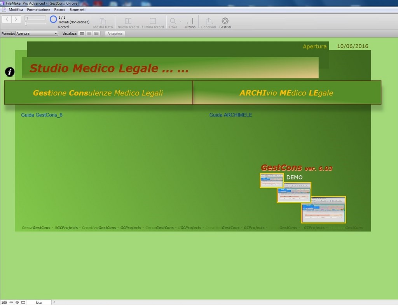Click the Anteprima button
This screenshot has width=398, height=305.
[x=115, y=33]
